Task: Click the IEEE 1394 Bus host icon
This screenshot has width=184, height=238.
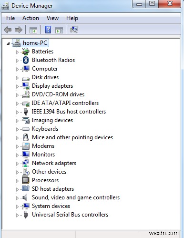Action: point(26,112)
